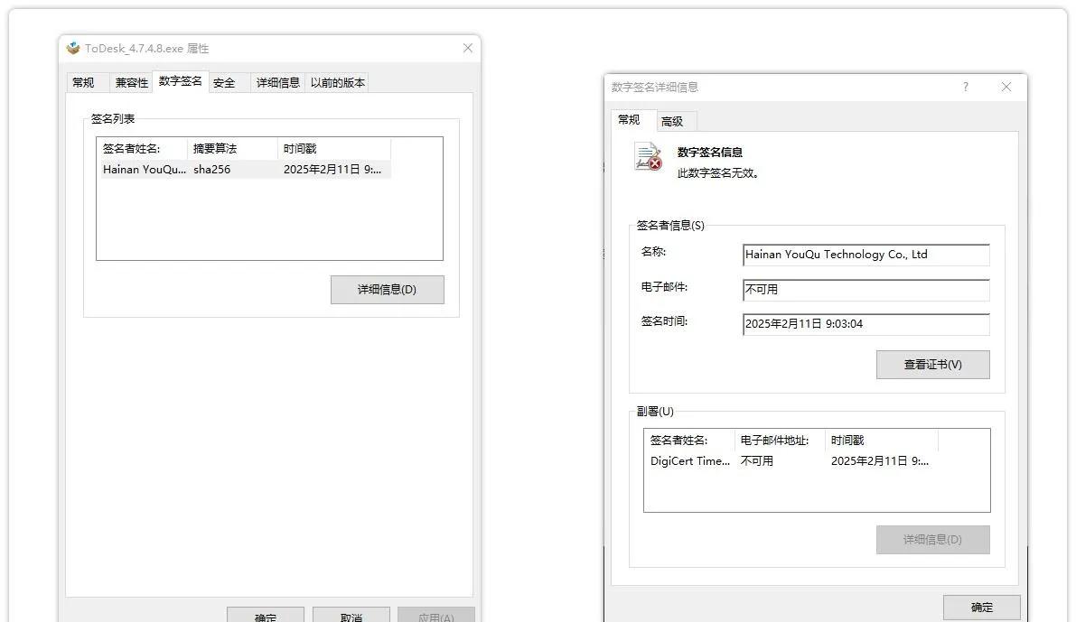
Task: Open the 兼容性 tab
Action: click(x=131, y=82)
